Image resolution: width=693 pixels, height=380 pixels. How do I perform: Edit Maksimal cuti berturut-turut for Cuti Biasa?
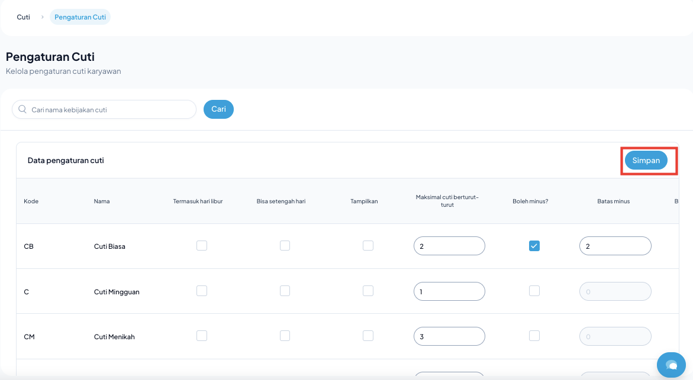(x=449, y=246)
